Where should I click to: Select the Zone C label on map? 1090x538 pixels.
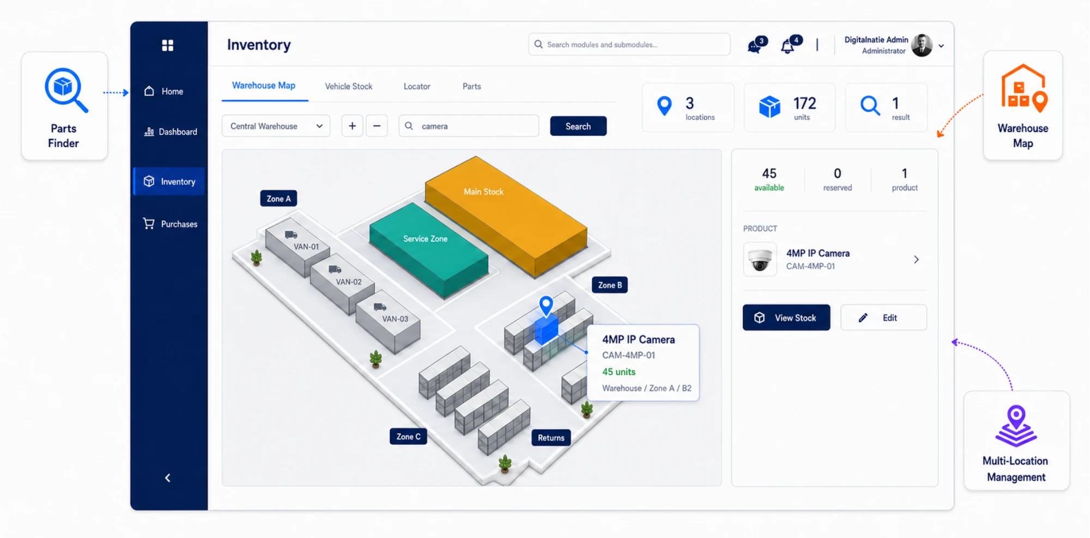pyautogui.click(x=408, y=436)
